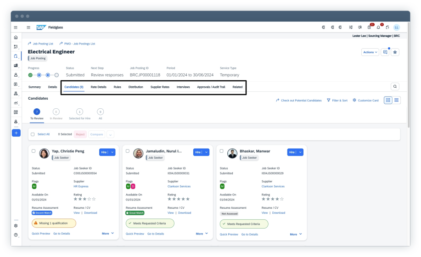The width and height of the screenshot is (421, 257).
Task: Open the chat messages icon in header
Action: click(360, 28)
